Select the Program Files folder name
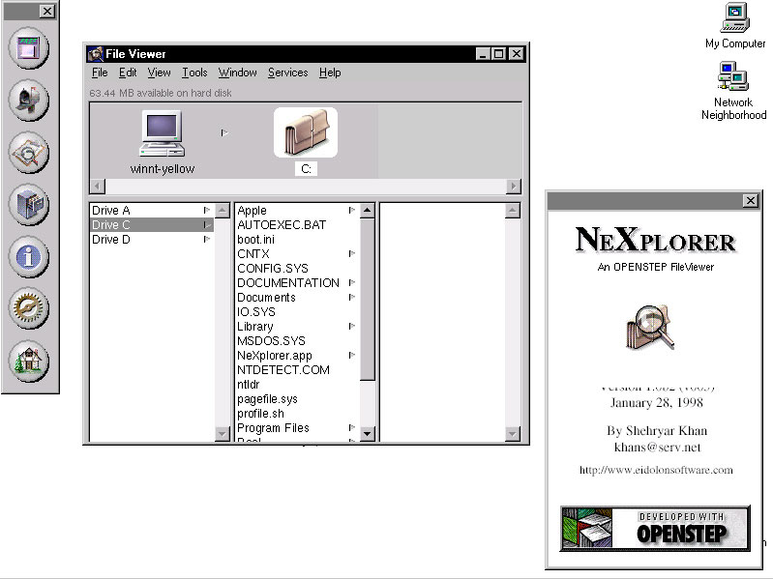 tap(273, 427)
